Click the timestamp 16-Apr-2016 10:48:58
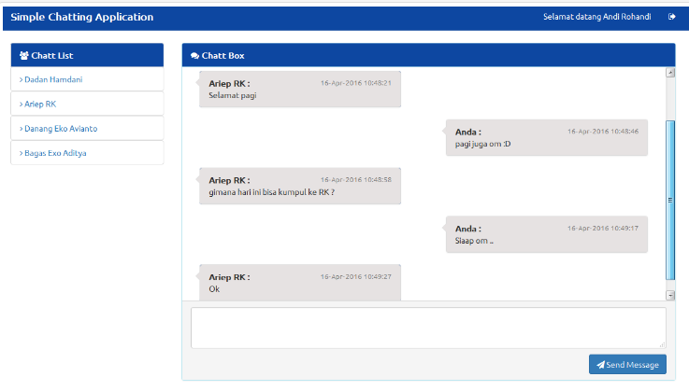Image resolution: width=689 pixels, height=391 pixels. click(x=356, y=180)
